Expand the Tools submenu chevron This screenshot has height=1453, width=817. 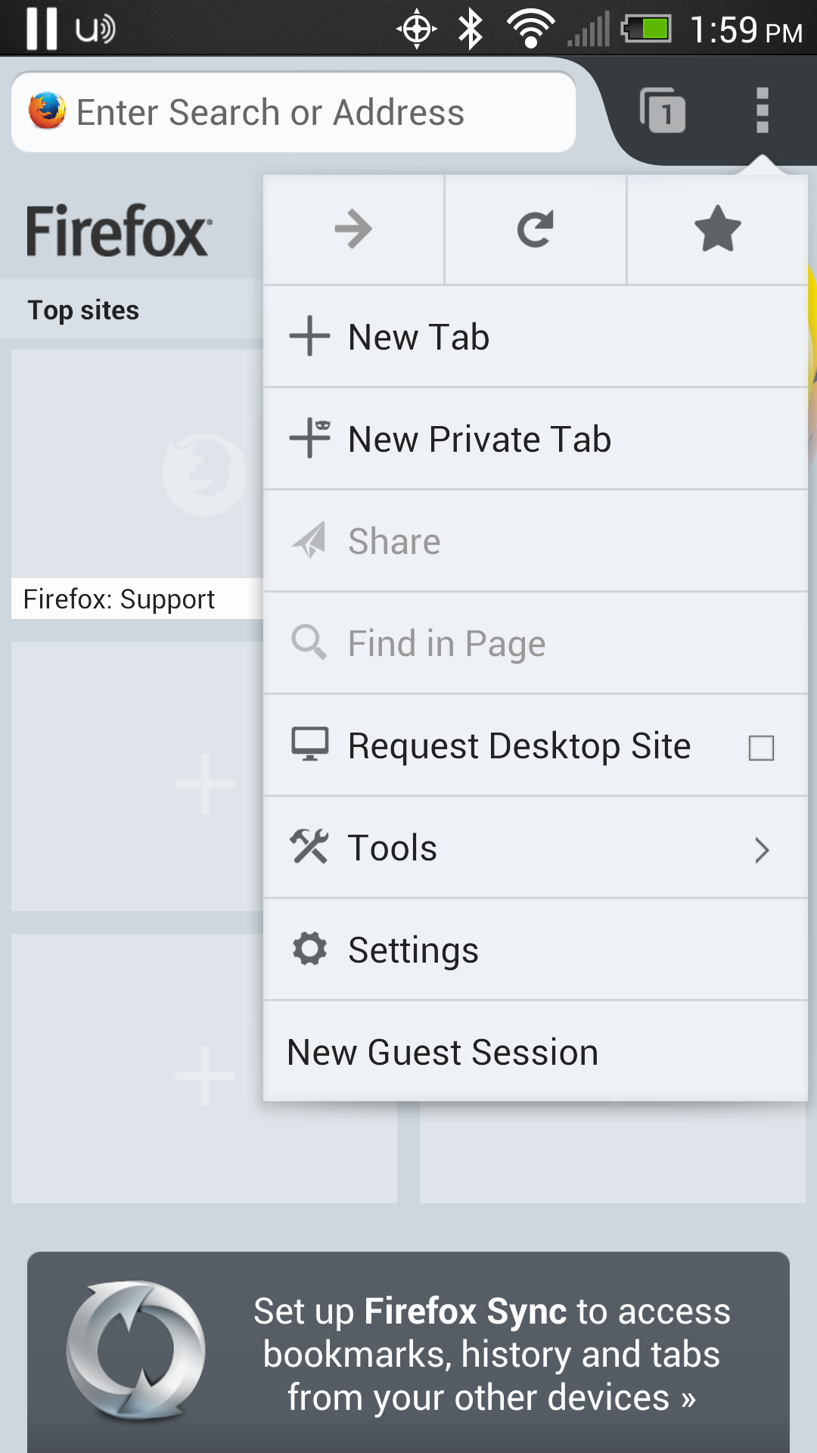[x=762, y=851]
